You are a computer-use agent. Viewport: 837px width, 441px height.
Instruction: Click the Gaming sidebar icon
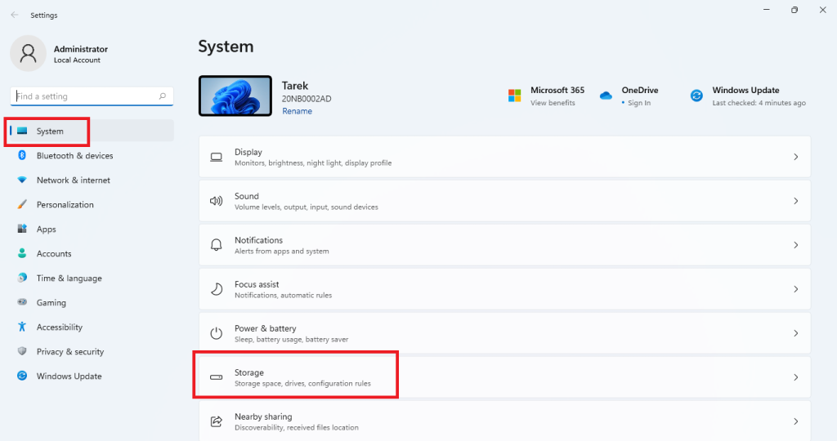coord(22,302)
